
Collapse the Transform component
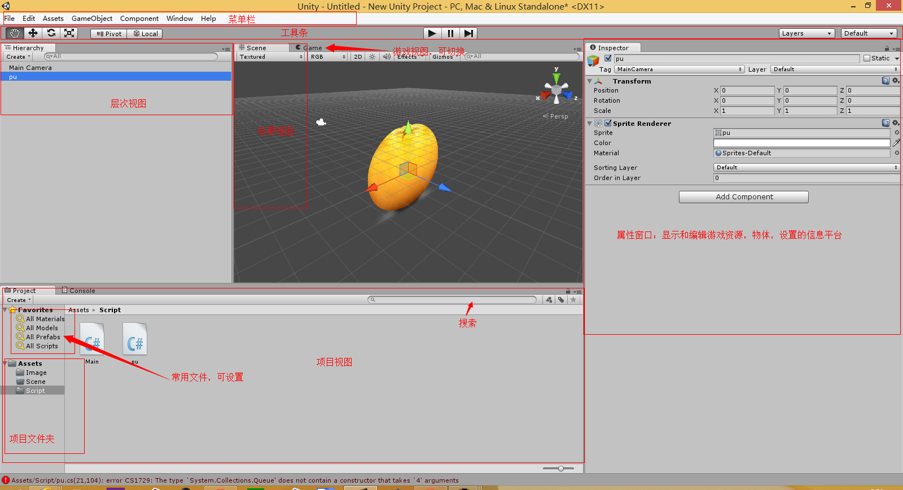pos(590,81)
